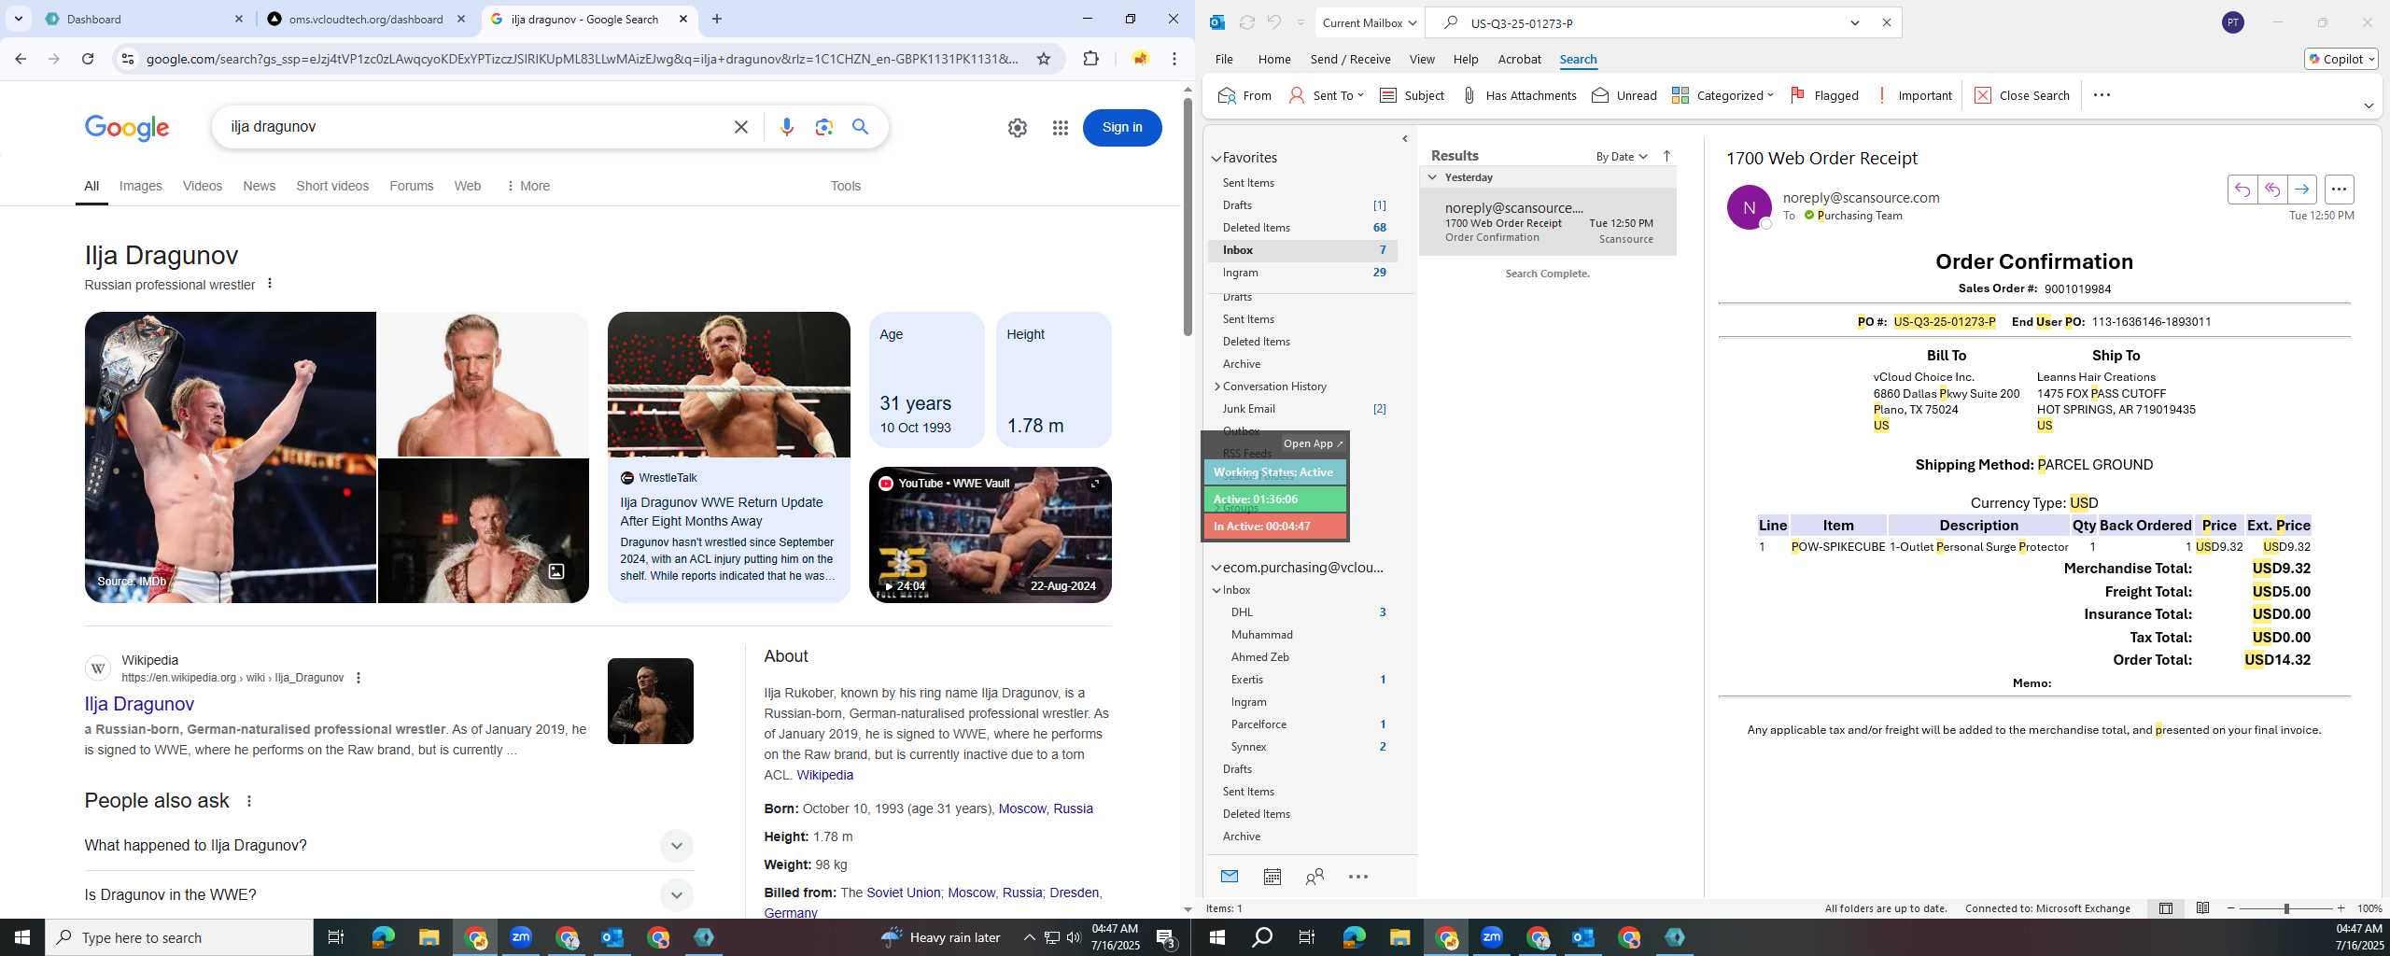Expand Conversation History folder
The width and height of the screenshot is (2390, 956).
(1217, 387)
